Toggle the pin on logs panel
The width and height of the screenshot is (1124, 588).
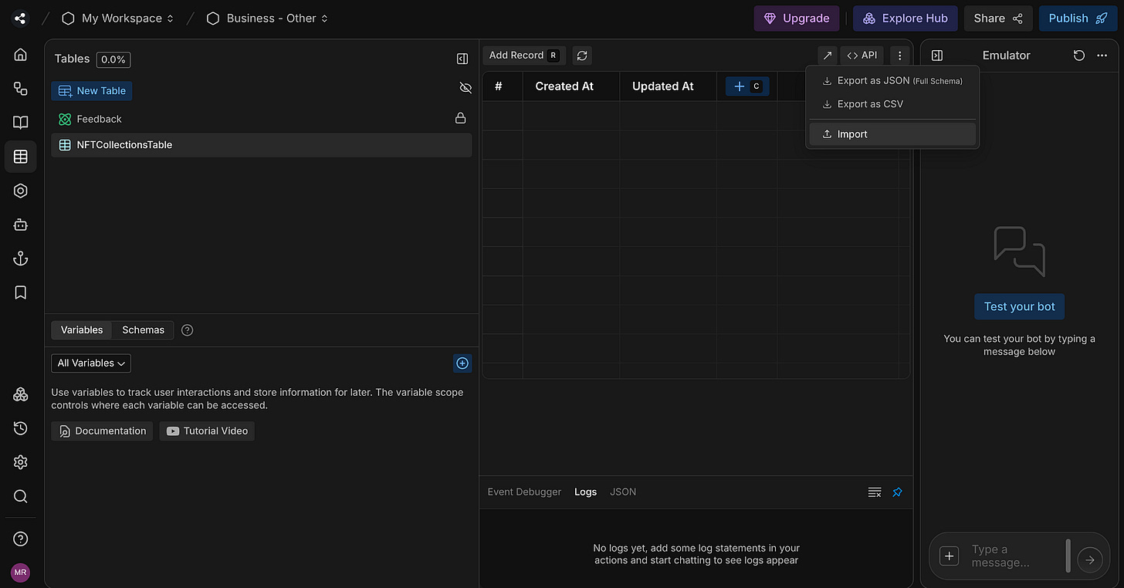point(897,492)
